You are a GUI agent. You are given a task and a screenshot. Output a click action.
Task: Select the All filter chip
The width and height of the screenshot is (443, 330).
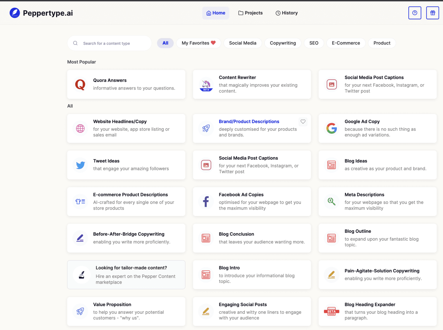[x=165, y=43]
